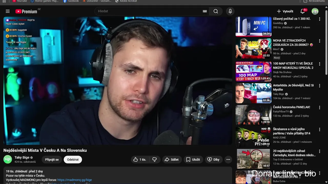Viewport: 328px width, 184px height.
Task: Click the search magnifier button
Action: pyautogui.click(x=216, y=11)
